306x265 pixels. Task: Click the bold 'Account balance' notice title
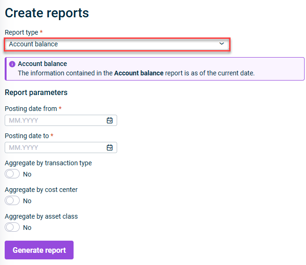coord(42,64)
